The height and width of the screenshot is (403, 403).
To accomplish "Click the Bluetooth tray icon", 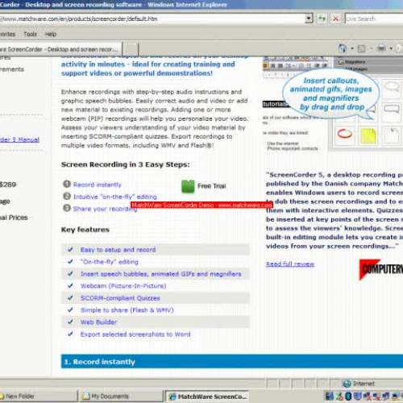I will 348,396.
